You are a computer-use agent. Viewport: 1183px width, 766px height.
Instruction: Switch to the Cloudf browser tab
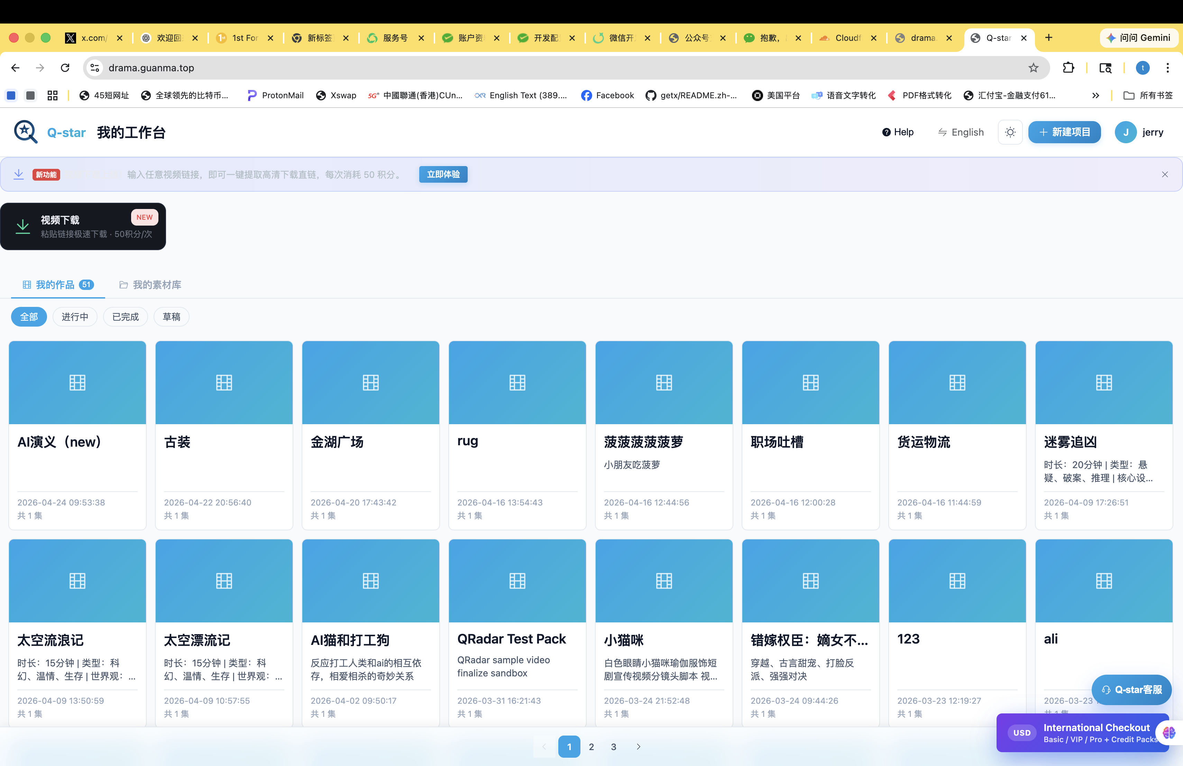pos(848,38)
